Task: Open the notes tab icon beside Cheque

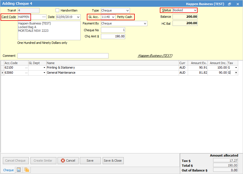Action: tap(19, 170)
